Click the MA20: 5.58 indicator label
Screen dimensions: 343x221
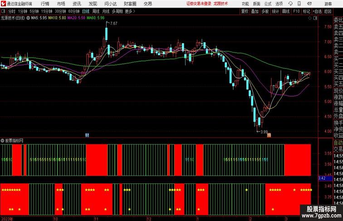[x=76, y=18]
